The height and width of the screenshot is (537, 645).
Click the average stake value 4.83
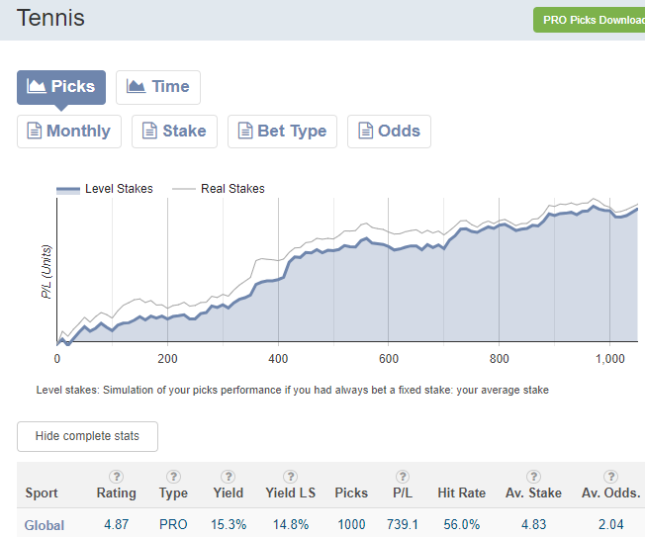click(533, 525)
